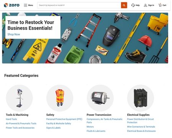172x138 pixels.
Task: Open Compressors, Air Tanks & Pneumatic Parts
Action: click(104, 121)
